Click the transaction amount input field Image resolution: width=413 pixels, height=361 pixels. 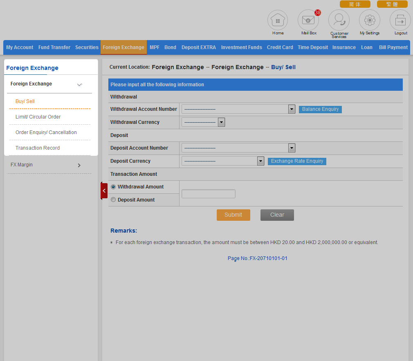click(x=209, y=194)
